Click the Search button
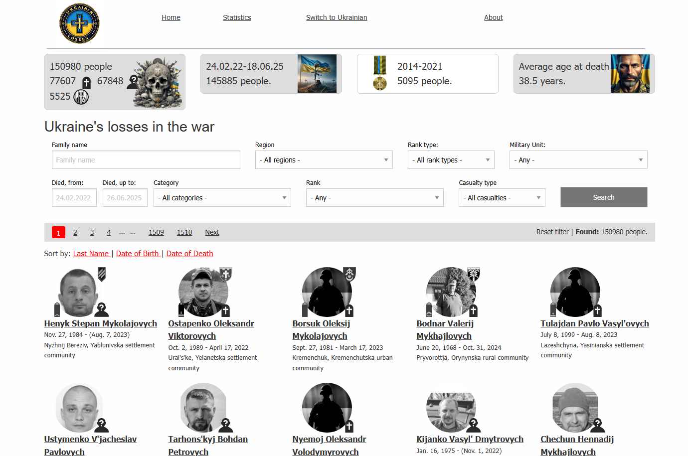Viewport: 688px width, 456px height. click(604, 197)
